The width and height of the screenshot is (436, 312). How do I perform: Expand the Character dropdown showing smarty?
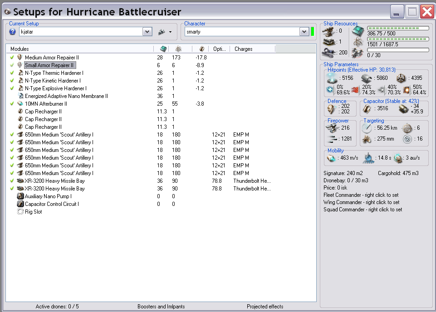click(304, 32)
